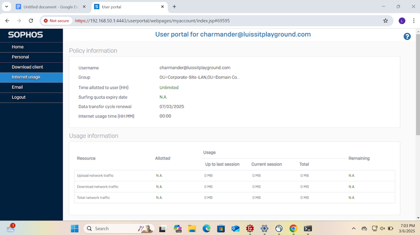Open the blue help question mark icon
Viewport: 420px width, 235px height.
click(x=407, y=37)
